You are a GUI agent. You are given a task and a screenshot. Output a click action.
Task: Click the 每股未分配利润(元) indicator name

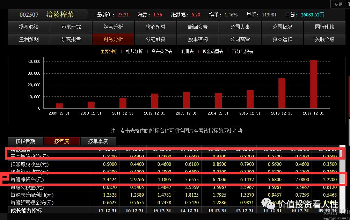click(32, 195)
